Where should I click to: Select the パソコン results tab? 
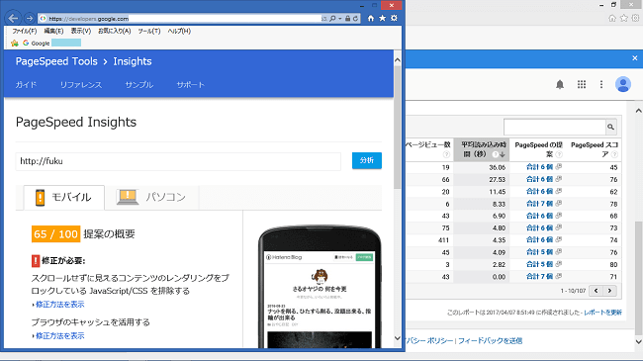[151, 198]
